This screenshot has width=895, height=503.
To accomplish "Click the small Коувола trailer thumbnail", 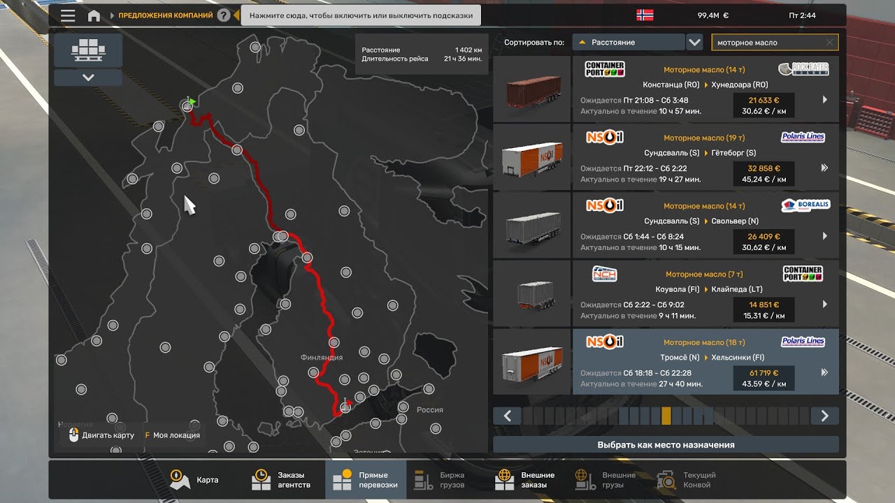I will click(x=531, y=293).
